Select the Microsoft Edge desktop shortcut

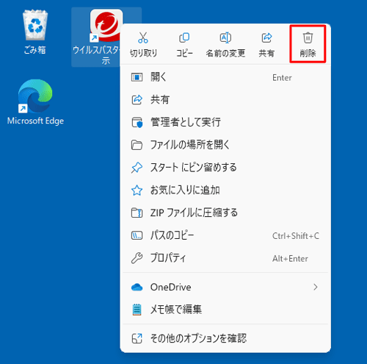point(35,101)
